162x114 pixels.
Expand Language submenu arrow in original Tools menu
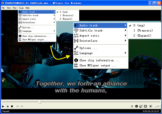pyautogui.click(x=54, y=31)
